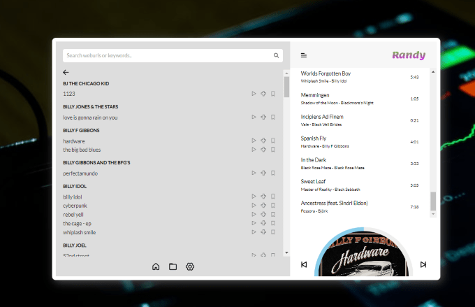
Task: Click the Hardware album cover art
Action: click(363, 255)
